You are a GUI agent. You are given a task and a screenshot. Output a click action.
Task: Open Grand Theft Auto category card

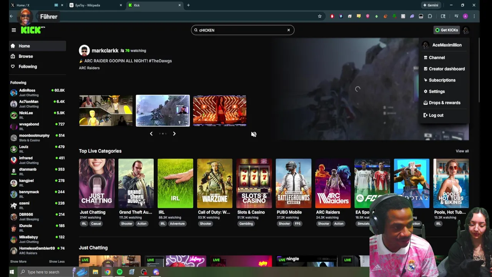point(136,184)
